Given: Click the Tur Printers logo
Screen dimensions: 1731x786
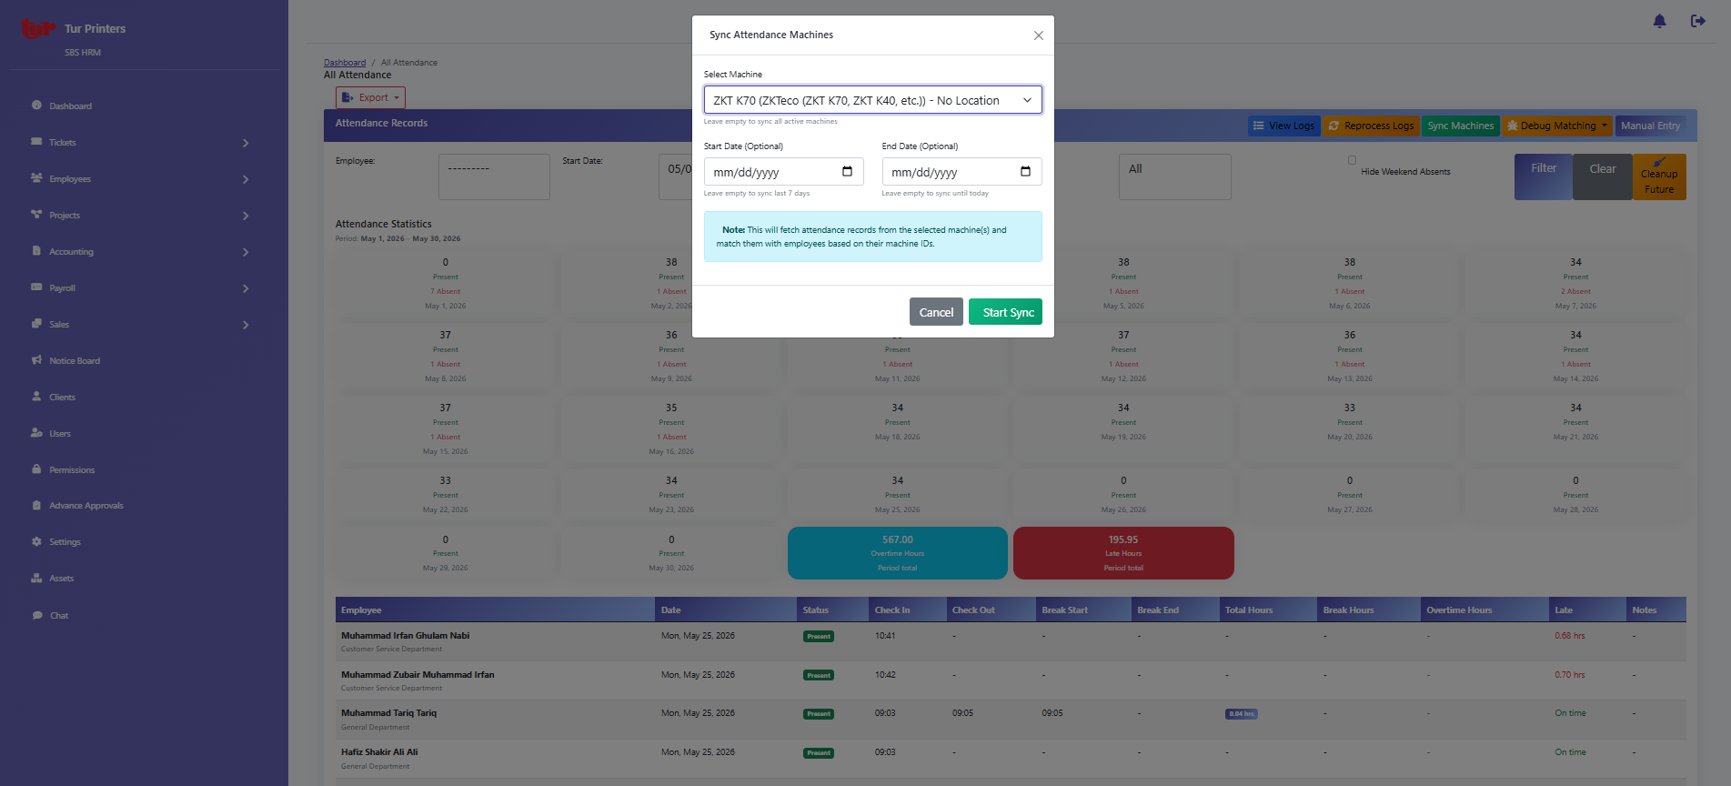Looking at the screenshot, I should pos(37,29).
